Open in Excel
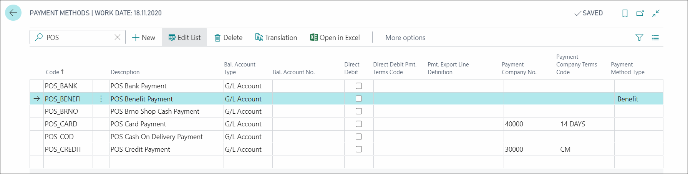This screenshot has height=174, width=688. [335, 37]
